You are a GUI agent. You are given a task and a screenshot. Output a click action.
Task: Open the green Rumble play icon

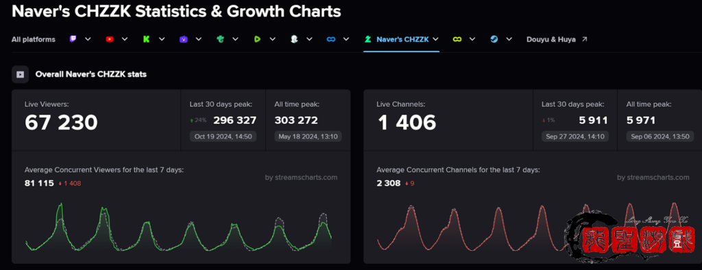[x=257, y=39]
